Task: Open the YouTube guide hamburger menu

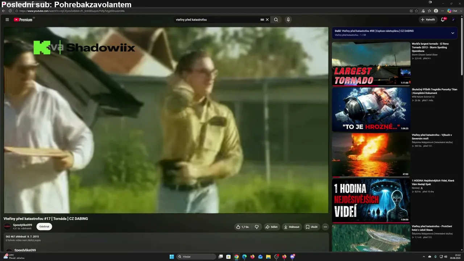Action: point(7,20)
